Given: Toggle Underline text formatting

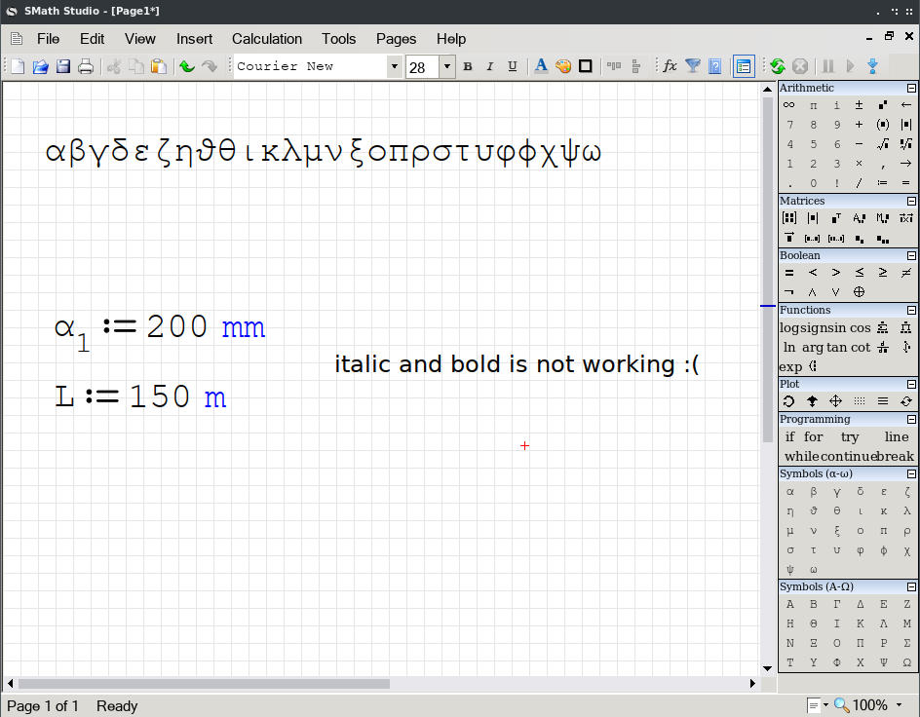Looking at the screenshot, I should click(x=513, y=66).
